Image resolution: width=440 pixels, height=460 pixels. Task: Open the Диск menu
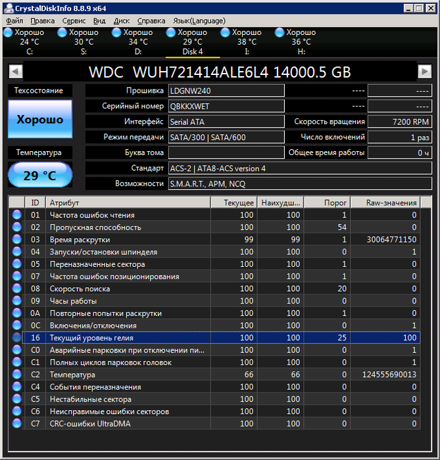(x=122, y=21)
